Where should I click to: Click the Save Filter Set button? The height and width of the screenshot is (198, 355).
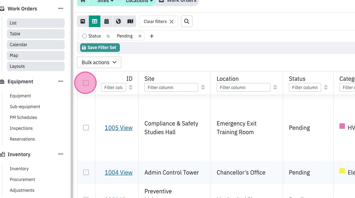100,48
